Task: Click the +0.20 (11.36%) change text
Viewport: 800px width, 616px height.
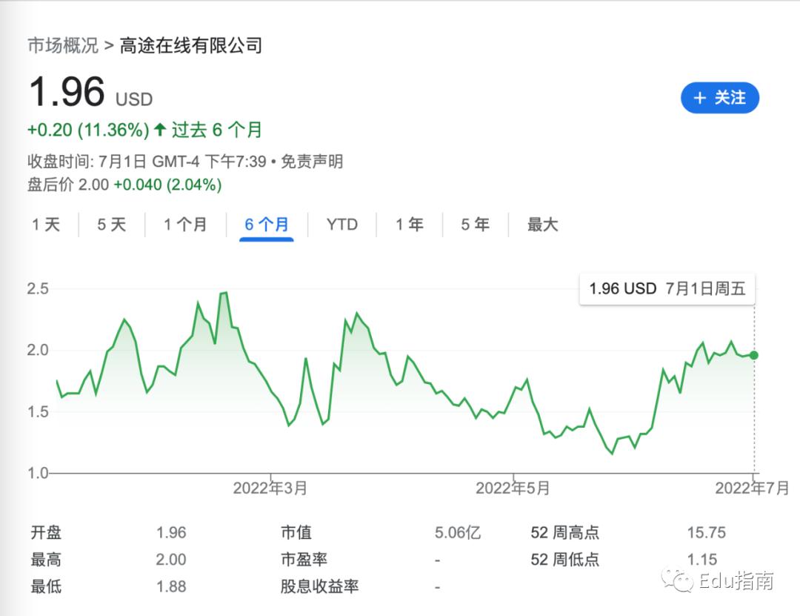Action: pos(87,130)
